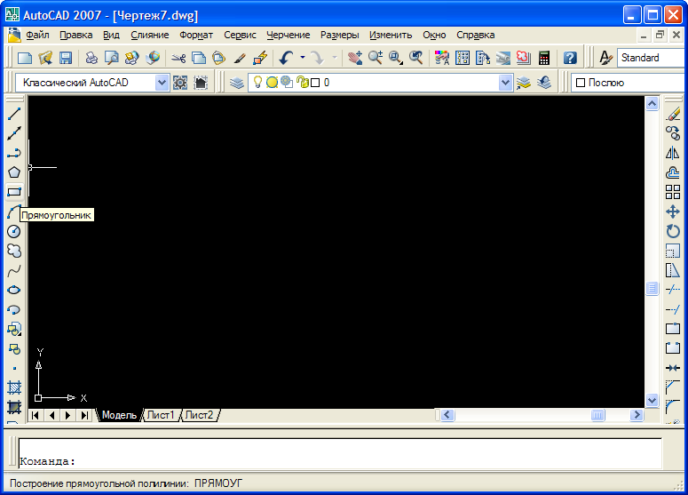Open the Standard text style combo
Viewport: 688px width, 495px height.
point(652,58)
